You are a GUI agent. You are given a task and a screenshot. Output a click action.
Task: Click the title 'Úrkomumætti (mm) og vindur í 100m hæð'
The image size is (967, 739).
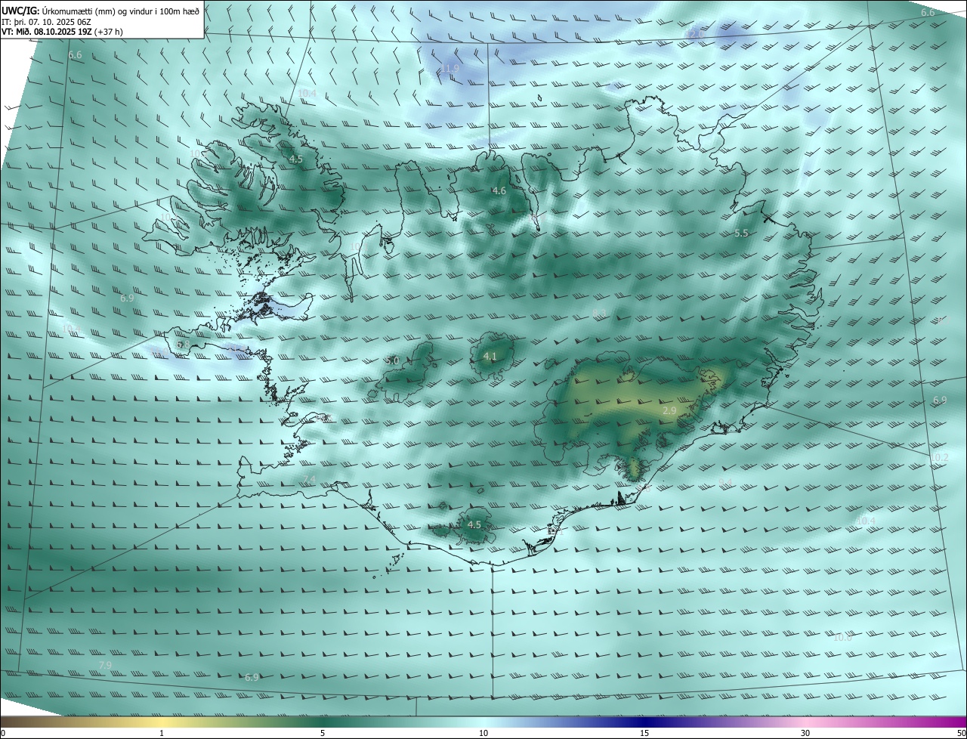(121, 10)
